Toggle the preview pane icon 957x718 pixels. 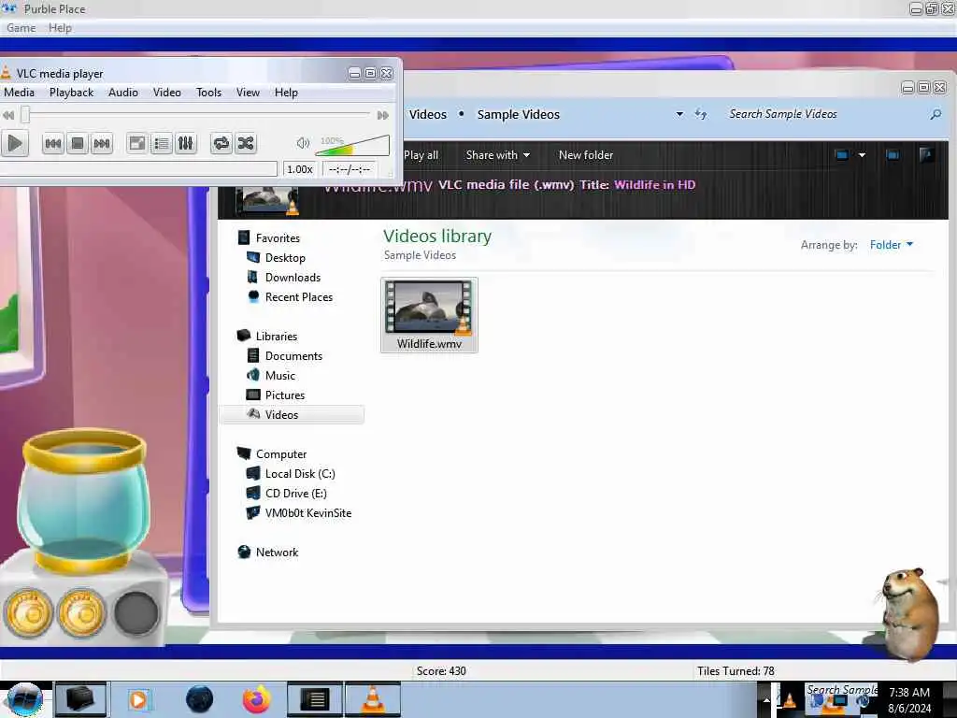(x=893, y=155)
